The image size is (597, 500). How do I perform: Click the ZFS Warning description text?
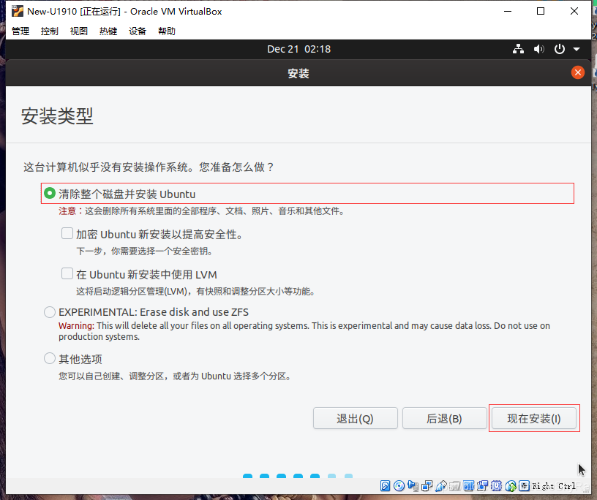[304, 331]
